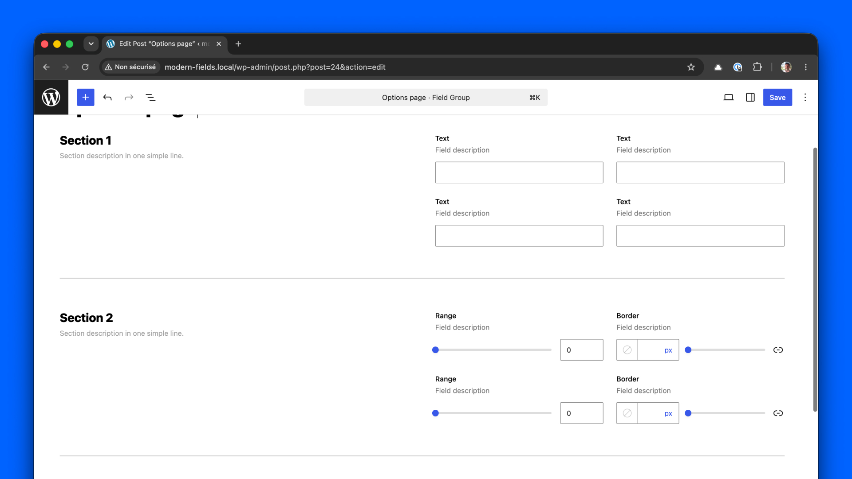Open the WordPress logo menu

point(51,97)
